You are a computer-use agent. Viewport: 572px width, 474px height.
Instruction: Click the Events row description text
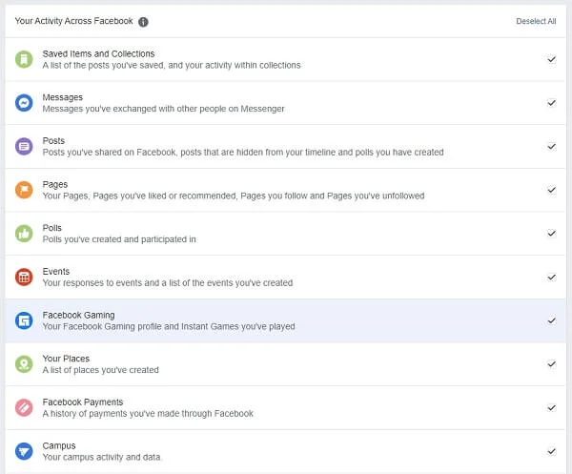pos(167,283)
